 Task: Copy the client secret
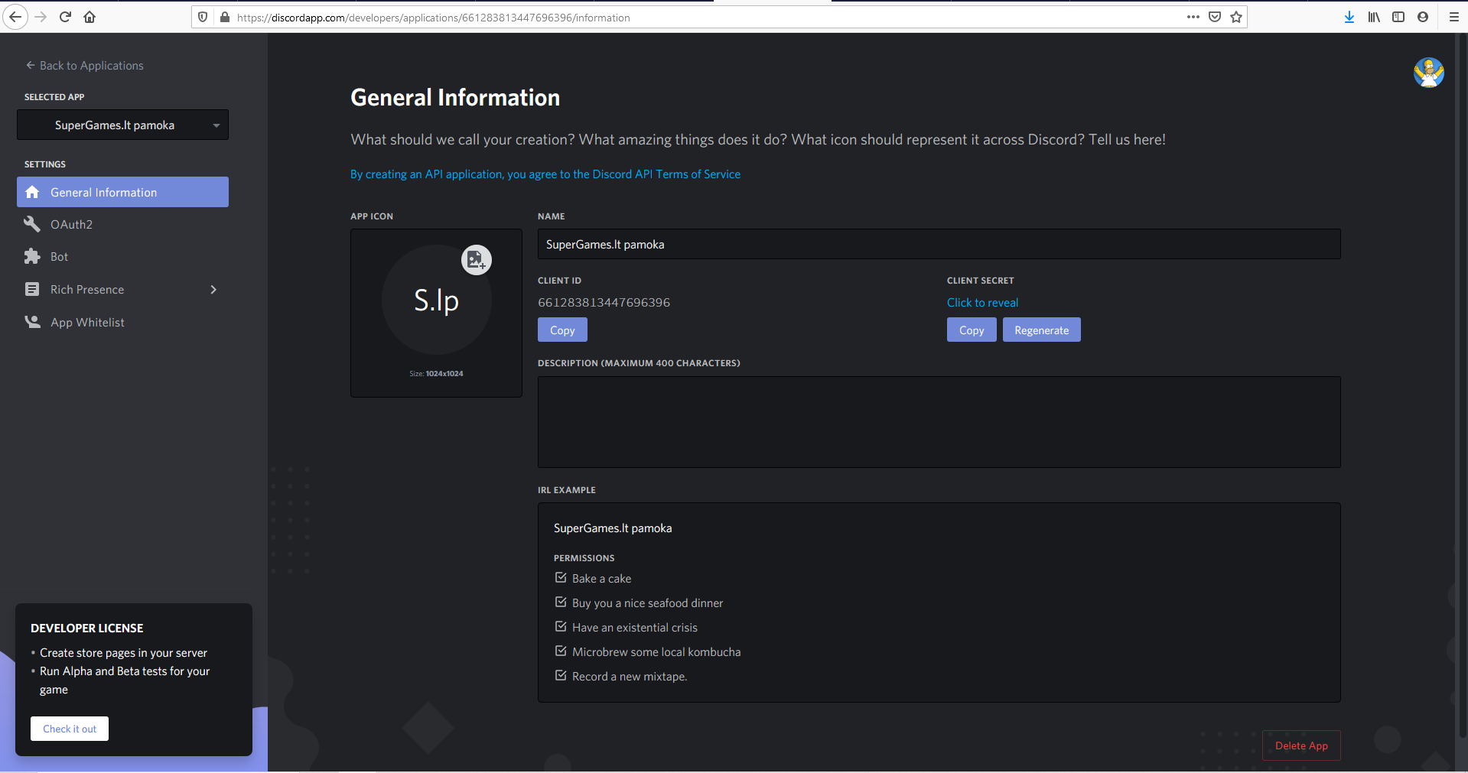(x=972, y=330)
